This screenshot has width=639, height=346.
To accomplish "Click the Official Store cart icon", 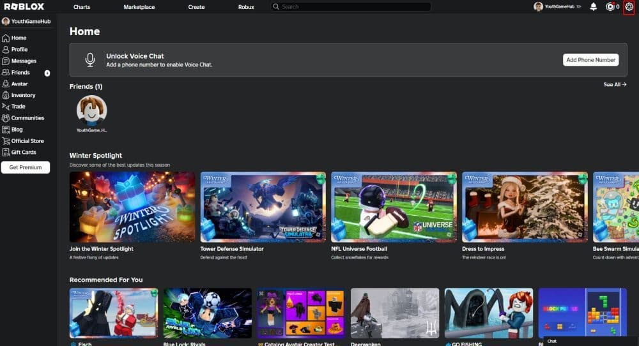I will [x=6, y=141].
